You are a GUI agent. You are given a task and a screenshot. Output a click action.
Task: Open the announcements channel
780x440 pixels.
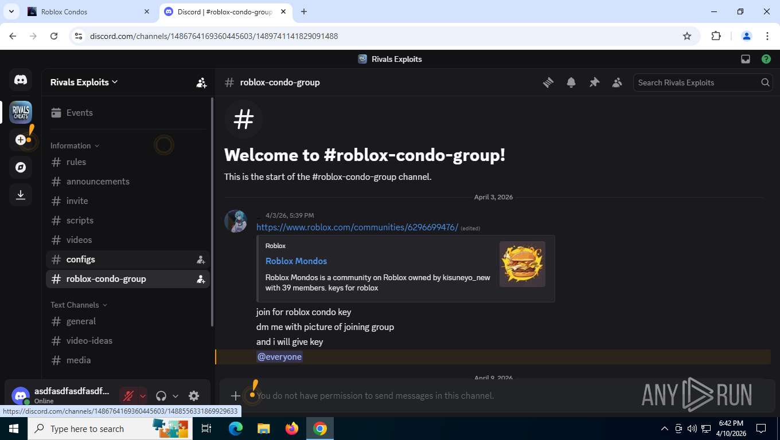pyautogui.click(x=127, y=182)
